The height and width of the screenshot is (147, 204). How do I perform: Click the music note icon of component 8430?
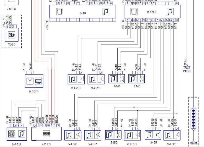129,135
